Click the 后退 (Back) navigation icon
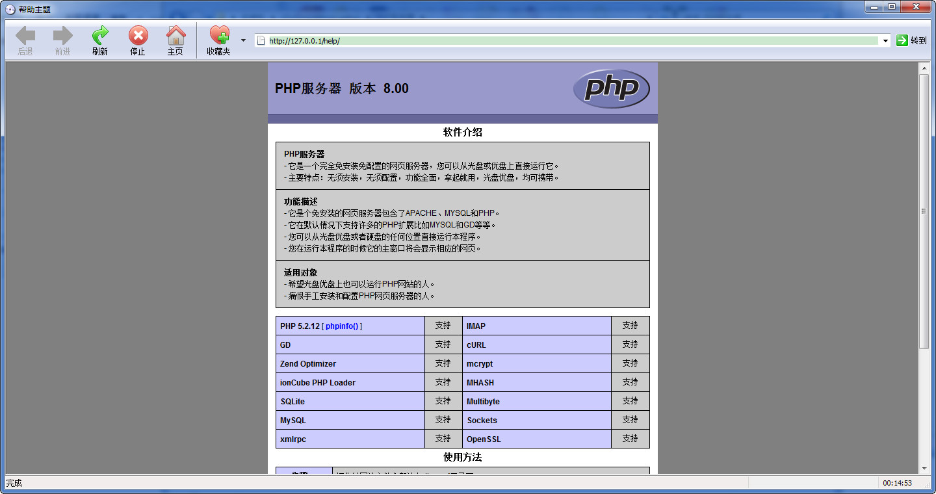 pos(25,36)
